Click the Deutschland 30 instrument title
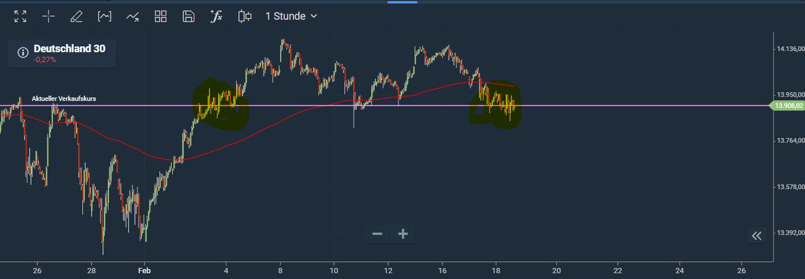805x279 pixels. coord(70,49)
